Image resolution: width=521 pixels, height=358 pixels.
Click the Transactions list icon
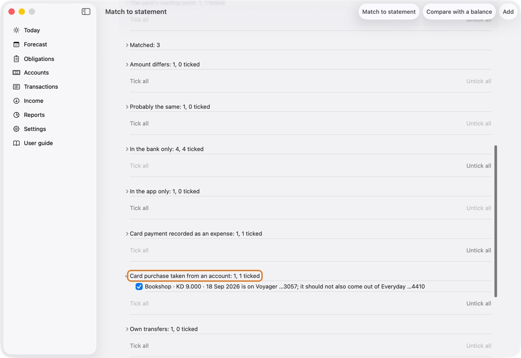pos(16,86)
